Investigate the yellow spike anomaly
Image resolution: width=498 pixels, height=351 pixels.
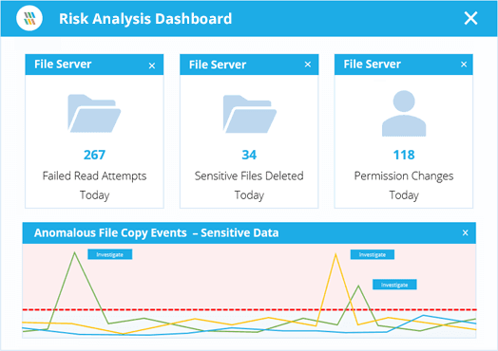pyautogui.click(x=373, y=254)
